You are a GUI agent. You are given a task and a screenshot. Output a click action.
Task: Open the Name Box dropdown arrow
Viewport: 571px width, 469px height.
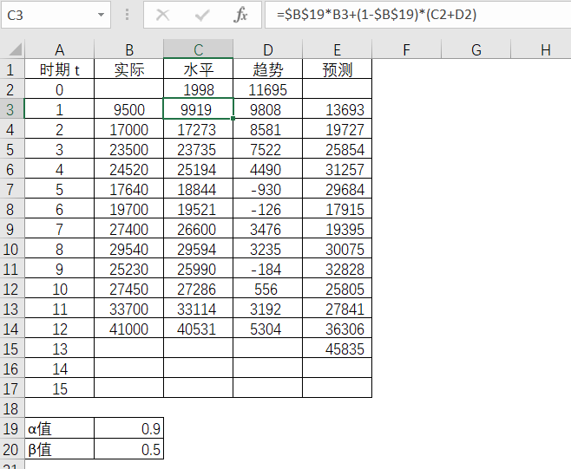pos(102,15)
